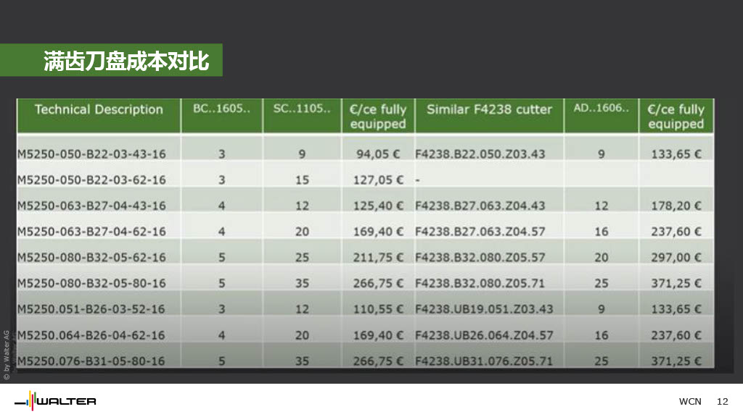Select cell F4238.UB26.064.Z04.57
Screen dimensions: 743x417
pyautogui.click(x=484, y=335)
